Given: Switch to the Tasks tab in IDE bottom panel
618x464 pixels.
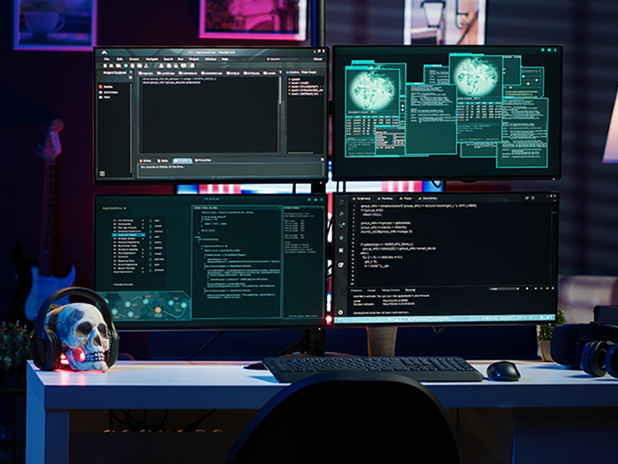Looking at the screenshot, I should pos(163,160).
